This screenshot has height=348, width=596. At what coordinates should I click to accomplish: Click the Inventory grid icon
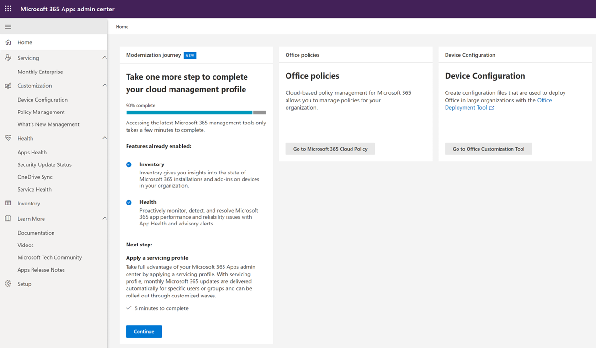point(8,203)
